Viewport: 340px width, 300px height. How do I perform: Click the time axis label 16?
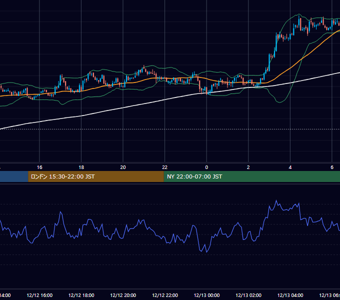click(39, 167)
